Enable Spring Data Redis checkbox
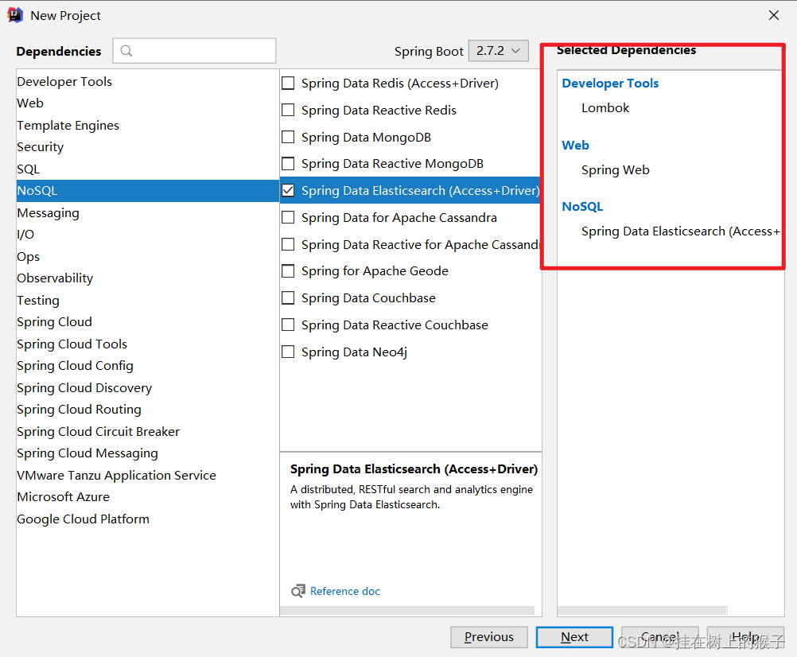797x657 pixels. (288, 84)
